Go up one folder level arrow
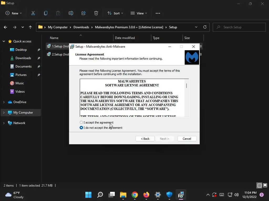 [30, 27]
